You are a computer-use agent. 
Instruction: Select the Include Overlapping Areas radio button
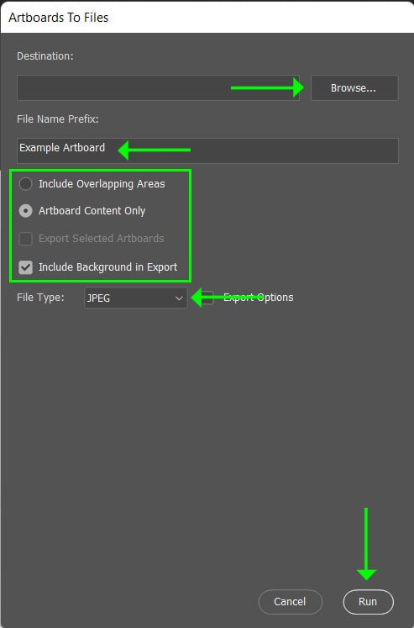25,184
